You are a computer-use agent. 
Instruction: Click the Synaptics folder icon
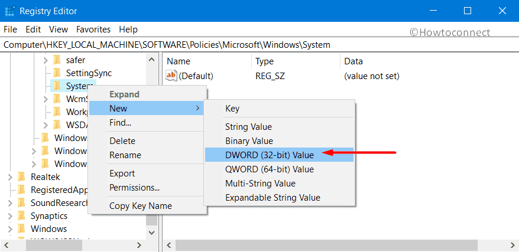point(21,215)
